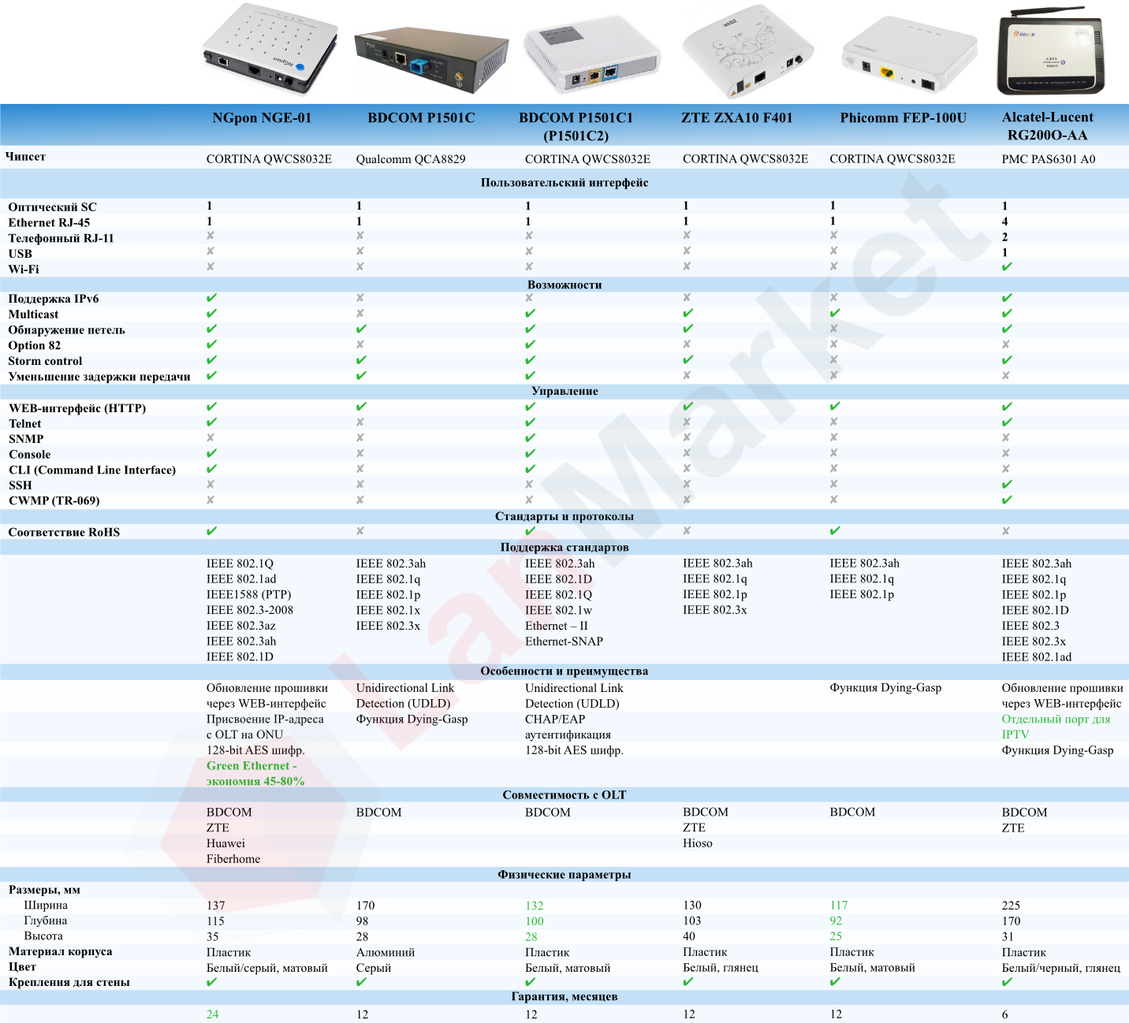This screenshot has height=1023, width=1129.
Task: Click RoHS compliance checkmark for Phicomm FEP-100U
Action: click(x=835, y=531)
